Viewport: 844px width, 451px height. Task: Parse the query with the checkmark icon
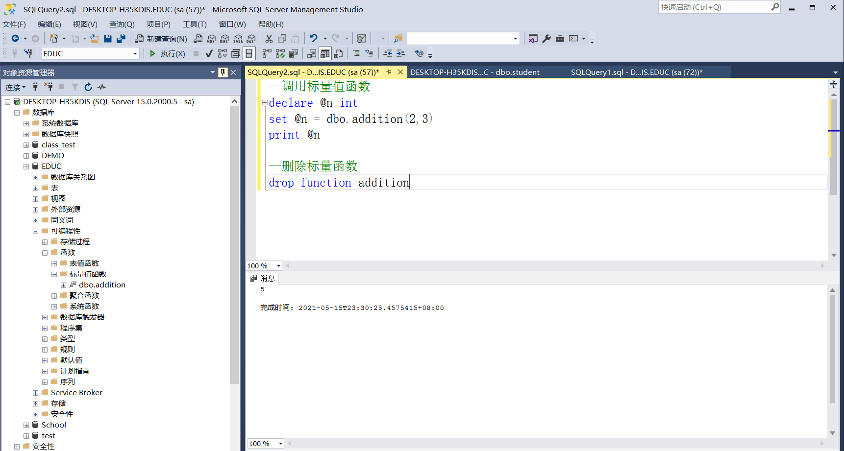click(x=209, y=53)
